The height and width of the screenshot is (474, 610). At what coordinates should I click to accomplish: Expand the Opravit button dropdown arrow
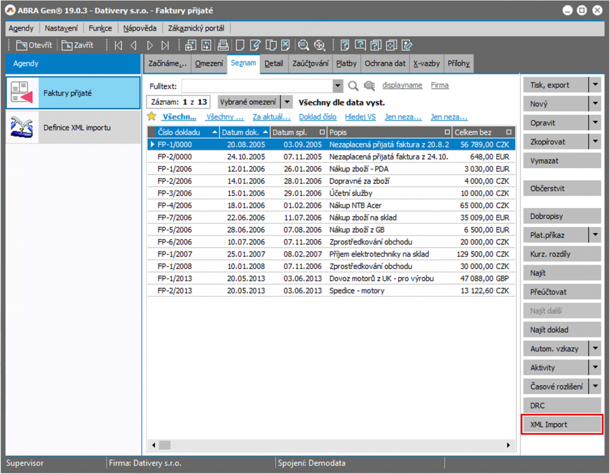[595, 123]
